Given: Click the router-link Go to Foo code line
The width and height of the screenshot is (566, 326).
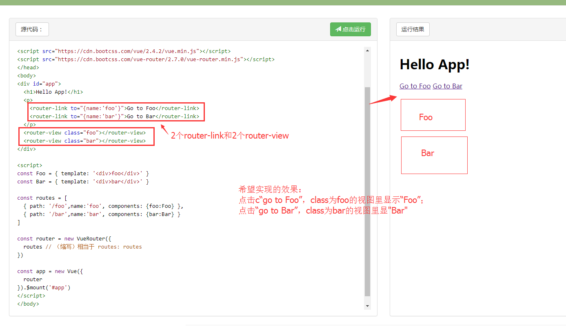Looking at the screenshot, I should click(115, 108).
